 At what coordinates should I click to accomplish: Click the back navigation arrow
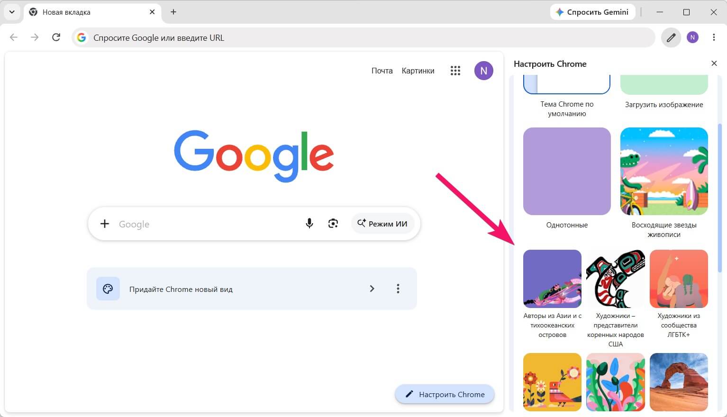14,37
